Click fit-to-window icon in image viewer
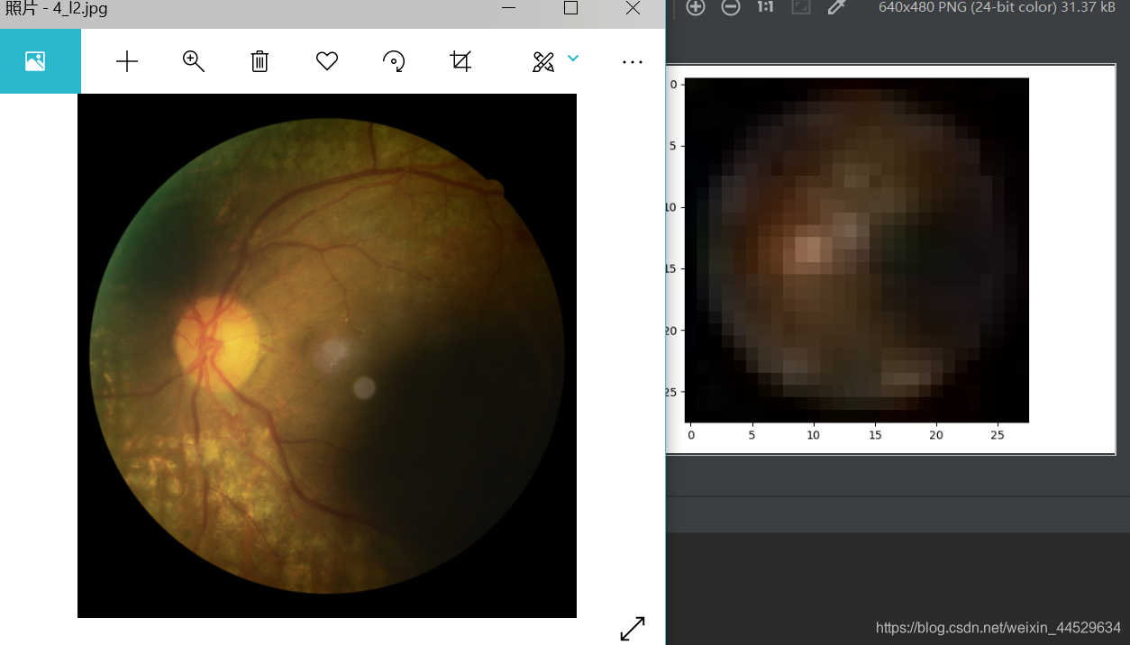1130x645 pixels. coord(800,7)
